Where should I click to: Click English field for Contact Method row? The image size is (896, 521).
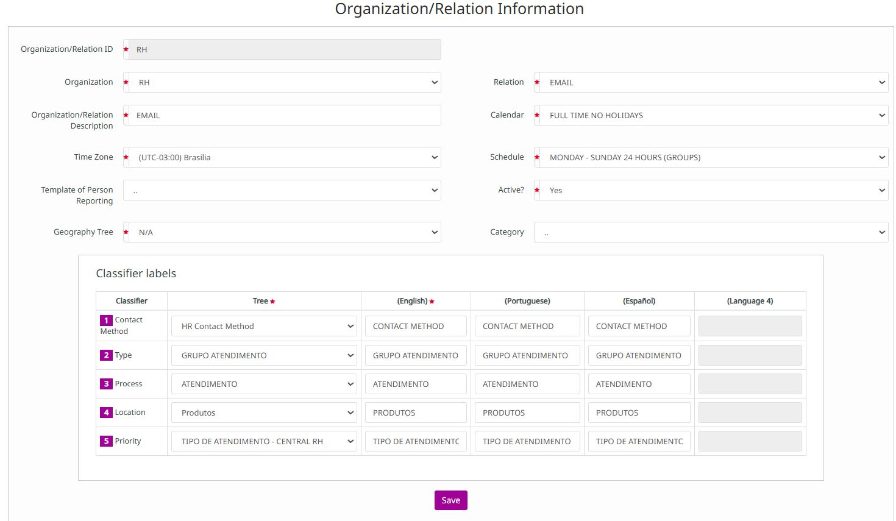coord(416,326)
